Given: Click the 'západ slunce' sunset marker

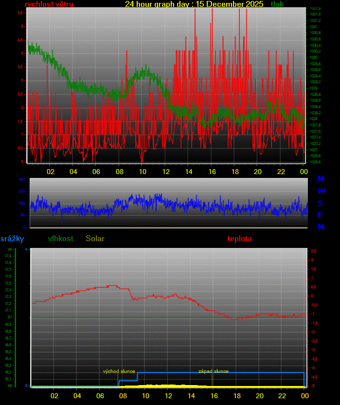Looking at the screenshot, I should [x=213, y=371].
